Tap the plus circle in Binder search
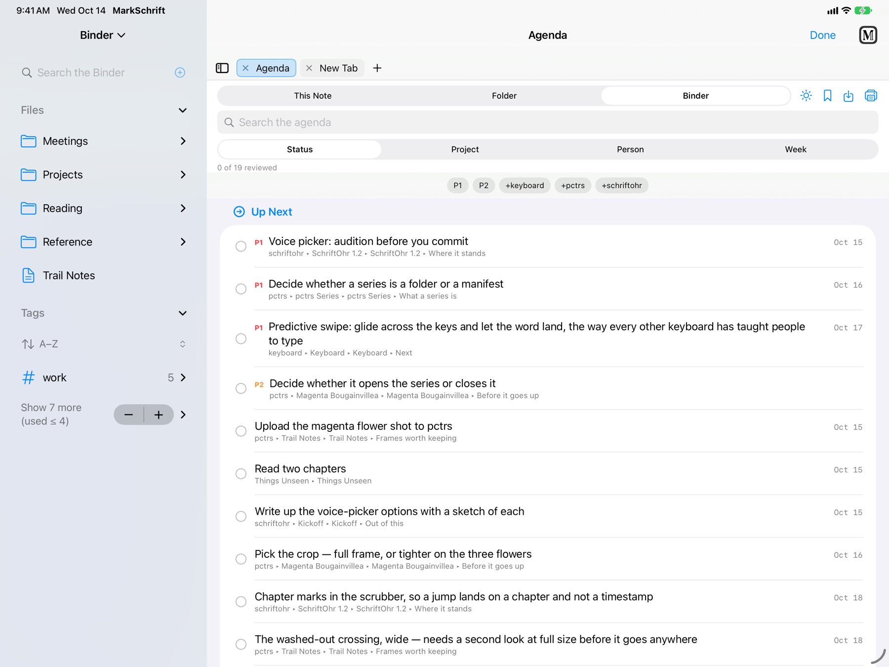This screenshot has height=667, width=889. tap(180, 73)
